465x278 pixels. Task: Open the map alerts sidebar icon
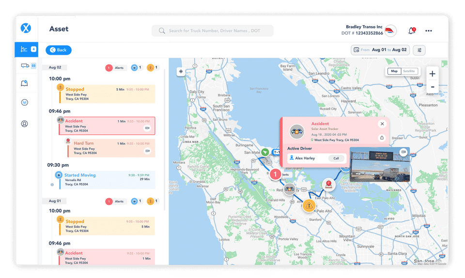click(24, 83)
